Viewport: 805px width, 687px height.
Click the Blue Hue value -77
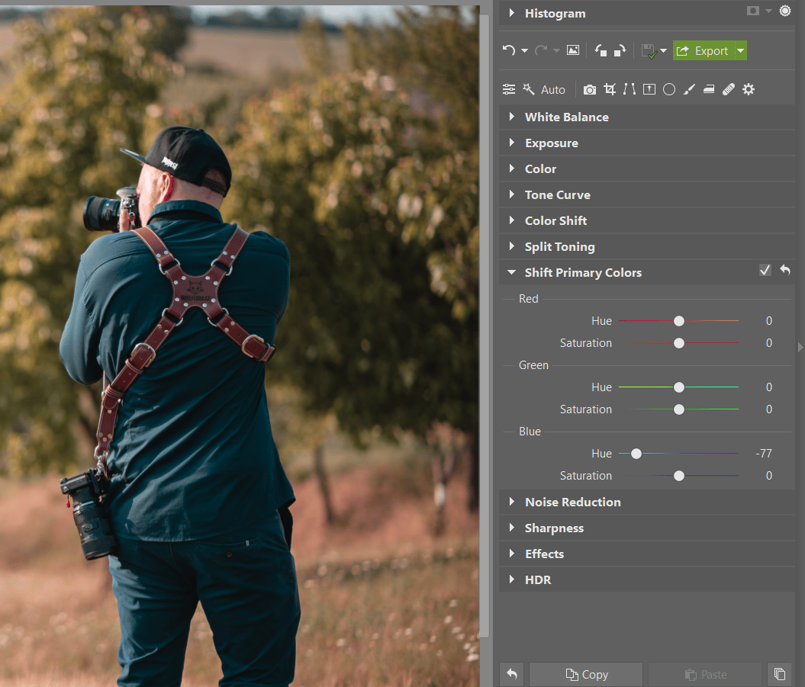pos(764,454)
